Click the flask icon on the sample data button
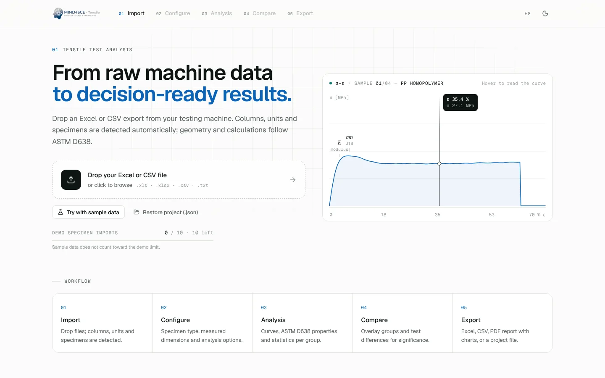Screen dimensions: 605x378 (60, 212)
